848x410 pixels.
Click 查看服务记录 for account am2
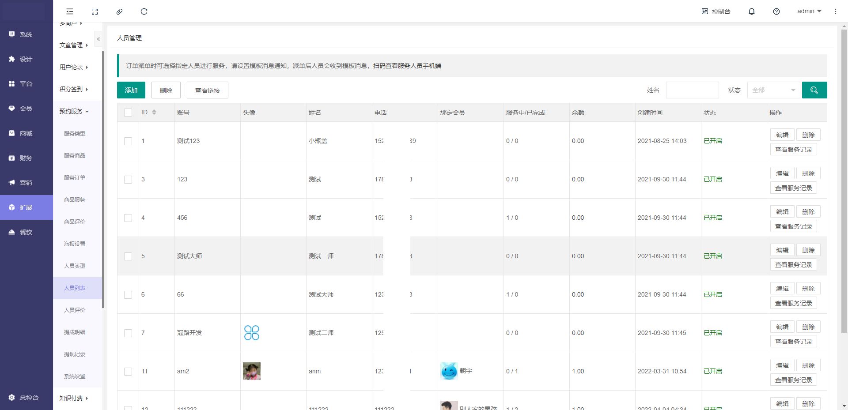click(x=793, y=380)
